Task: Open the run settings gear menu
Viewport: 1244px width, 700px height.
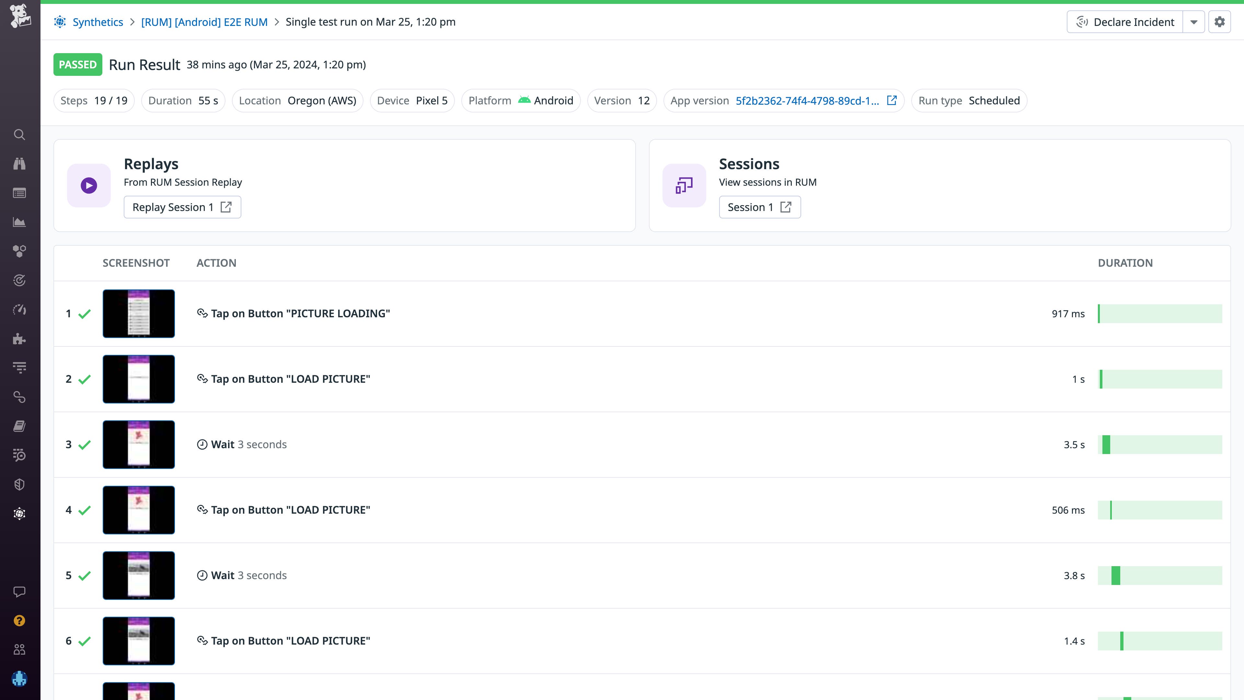Action: pos(1220,22)
